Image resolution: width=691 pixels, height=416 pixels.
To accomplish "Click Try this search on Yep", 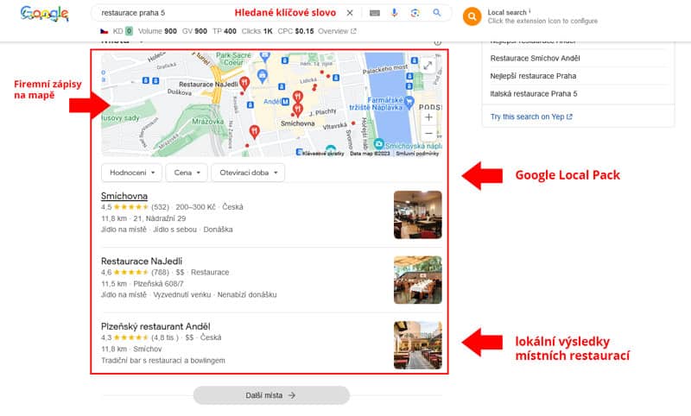I will pyautogui.click(x=531, y=117).
